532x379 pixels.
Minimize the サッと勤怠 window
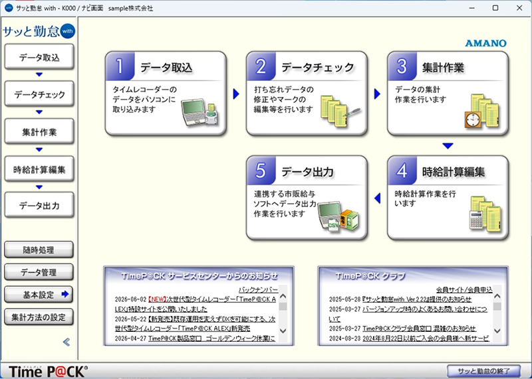(471, 8)
